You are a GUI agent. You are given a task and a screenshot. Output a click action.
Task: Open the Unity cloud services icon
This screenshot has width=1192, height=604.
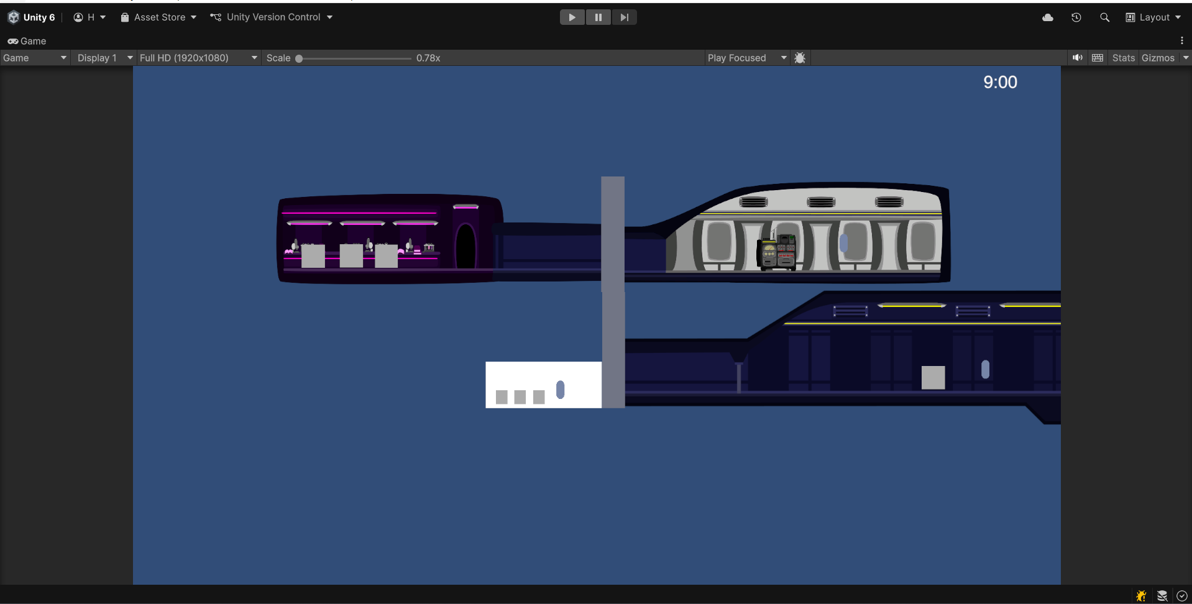click(1048, 17)
